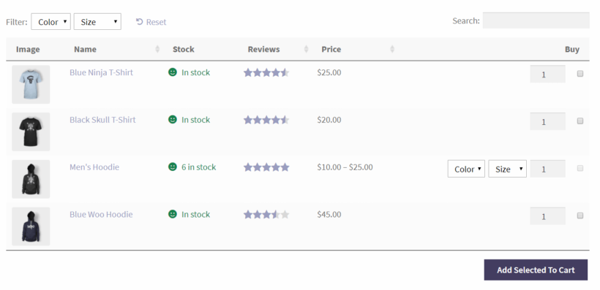Click quantity field for Blue Ninja T-Shirt
This screenshot has height=290, width=600.
(547, 74)
